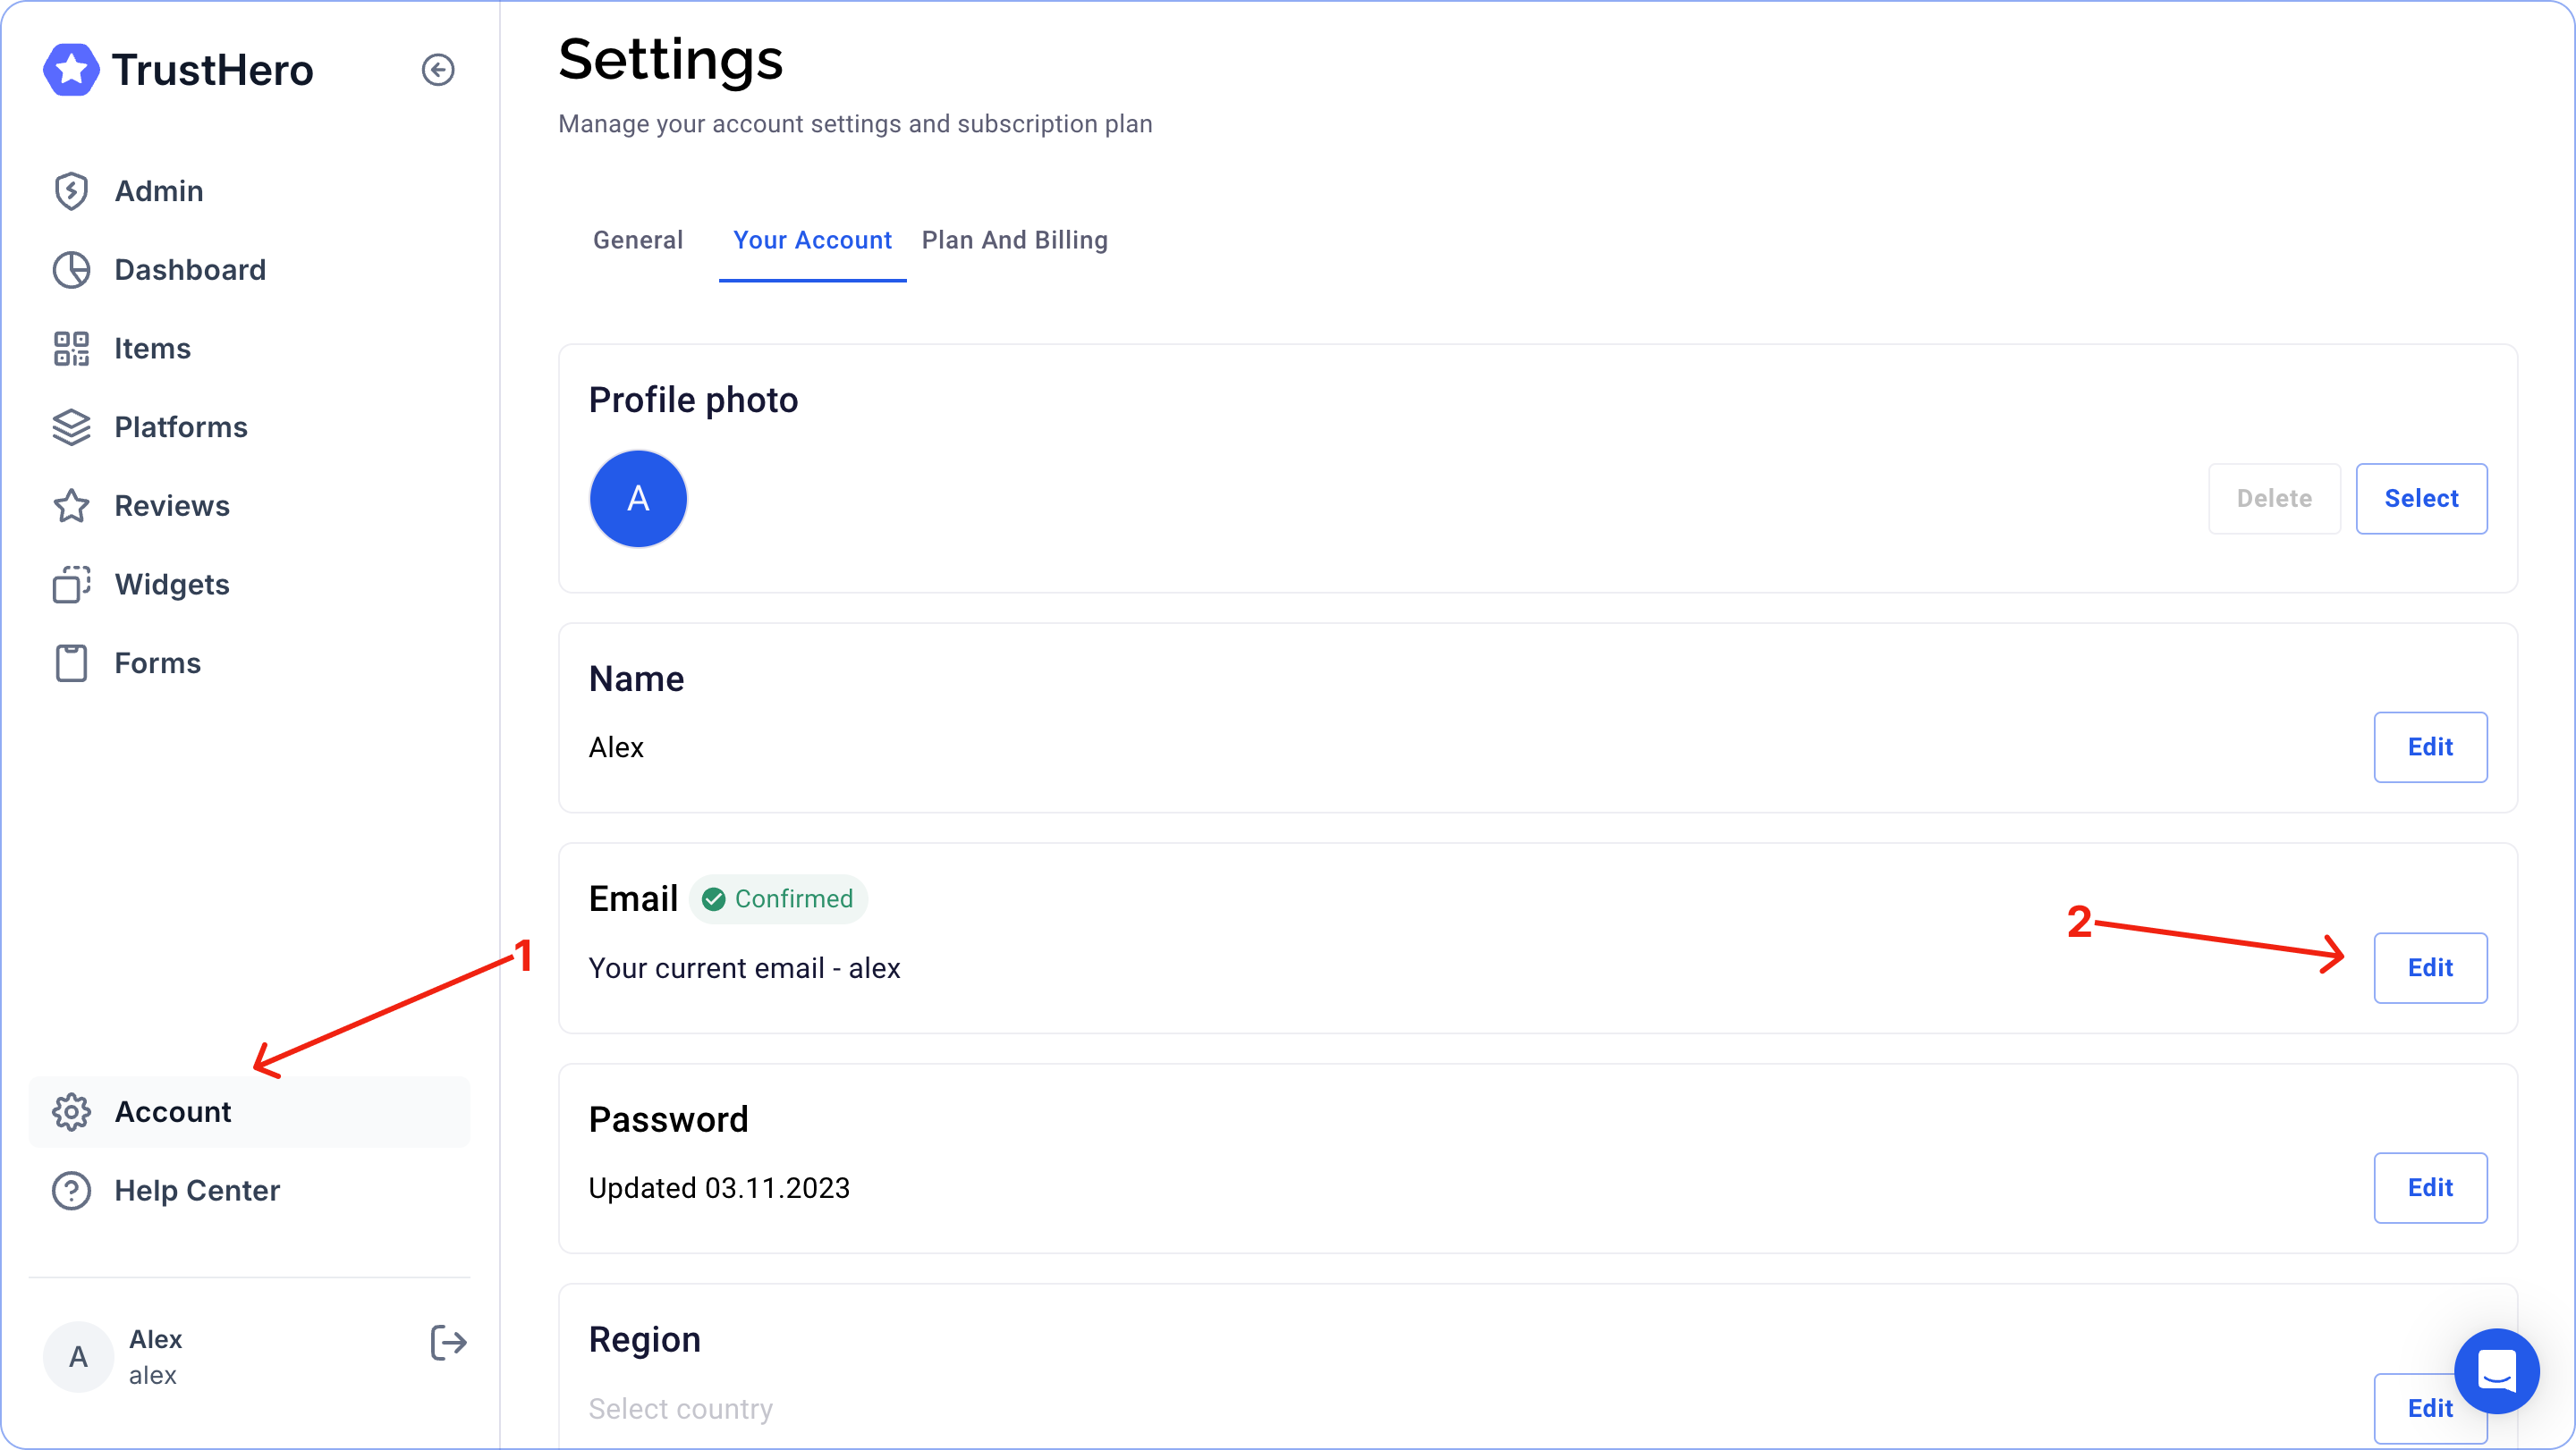This screenshot has width=2576, height=1450.
Task: Open the Dashboard pie chart icon
Action: pos(71,270)
